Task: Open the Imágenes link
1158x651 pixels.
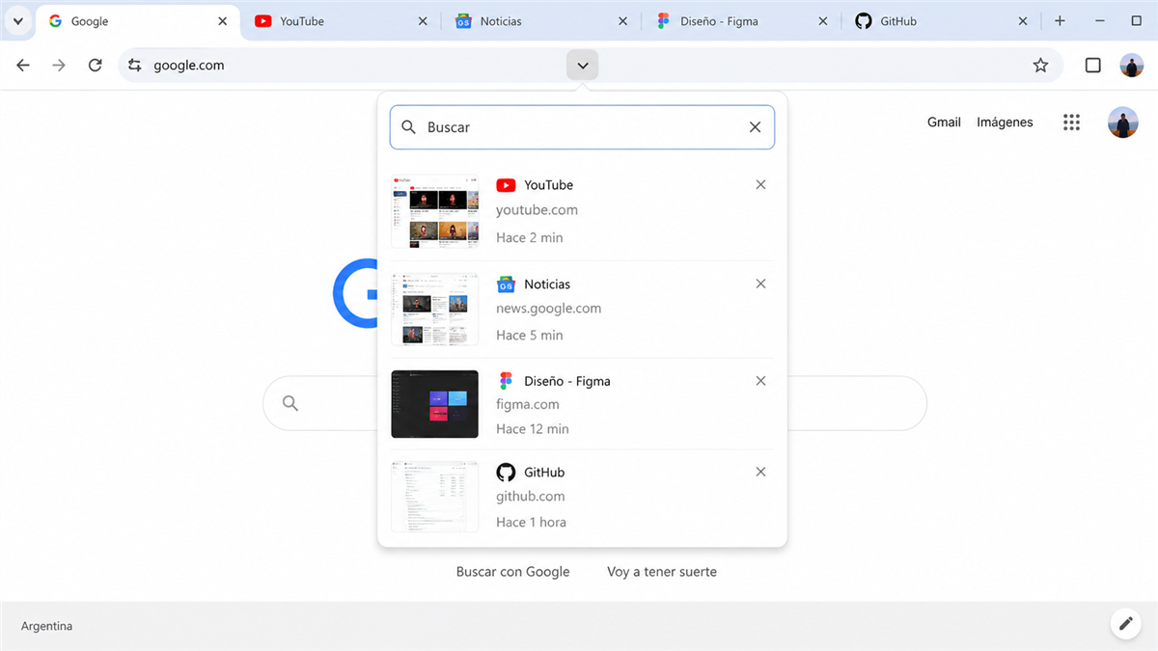Action: [1005, 122]
